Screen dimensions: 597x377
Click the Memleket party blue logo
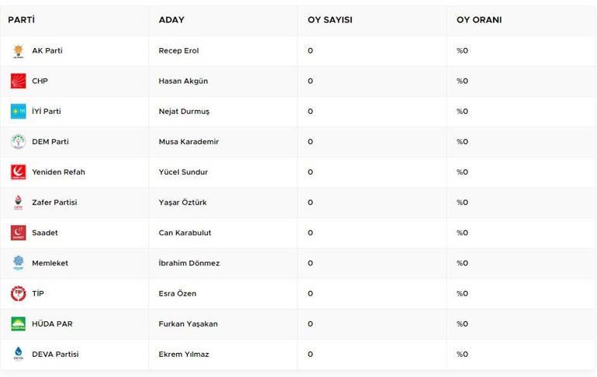(19, 263)
